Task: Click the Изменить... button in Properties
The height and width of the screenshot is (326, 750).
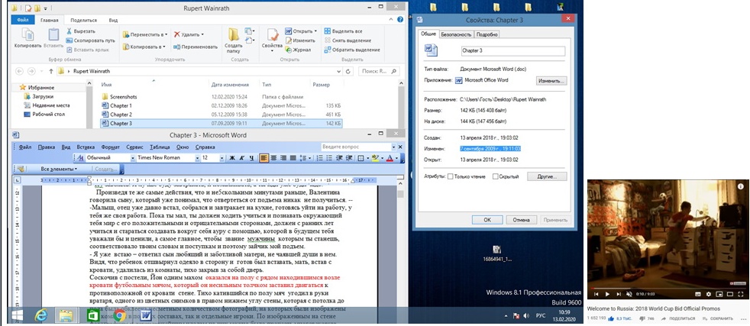Action: (551, 80)
